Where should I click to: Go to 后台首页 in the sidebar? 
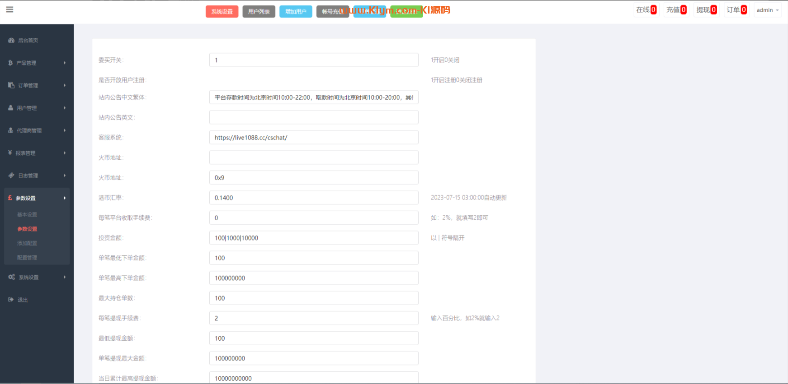pos(28,41)
